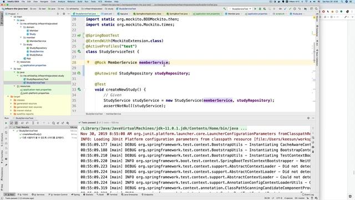This screenshot has height=200, width=355.
Task: Click the Spring bean gutter icon on line 30
Action: (79, 73)
